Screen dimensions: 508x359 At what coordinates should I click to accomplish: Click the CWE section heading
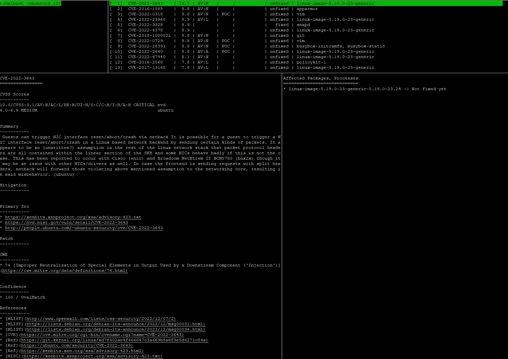(x=4, y=254)
